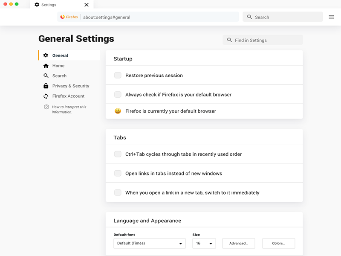
Task: Click the Firefox logo in address bar
Action: click(x=62, y=17)
